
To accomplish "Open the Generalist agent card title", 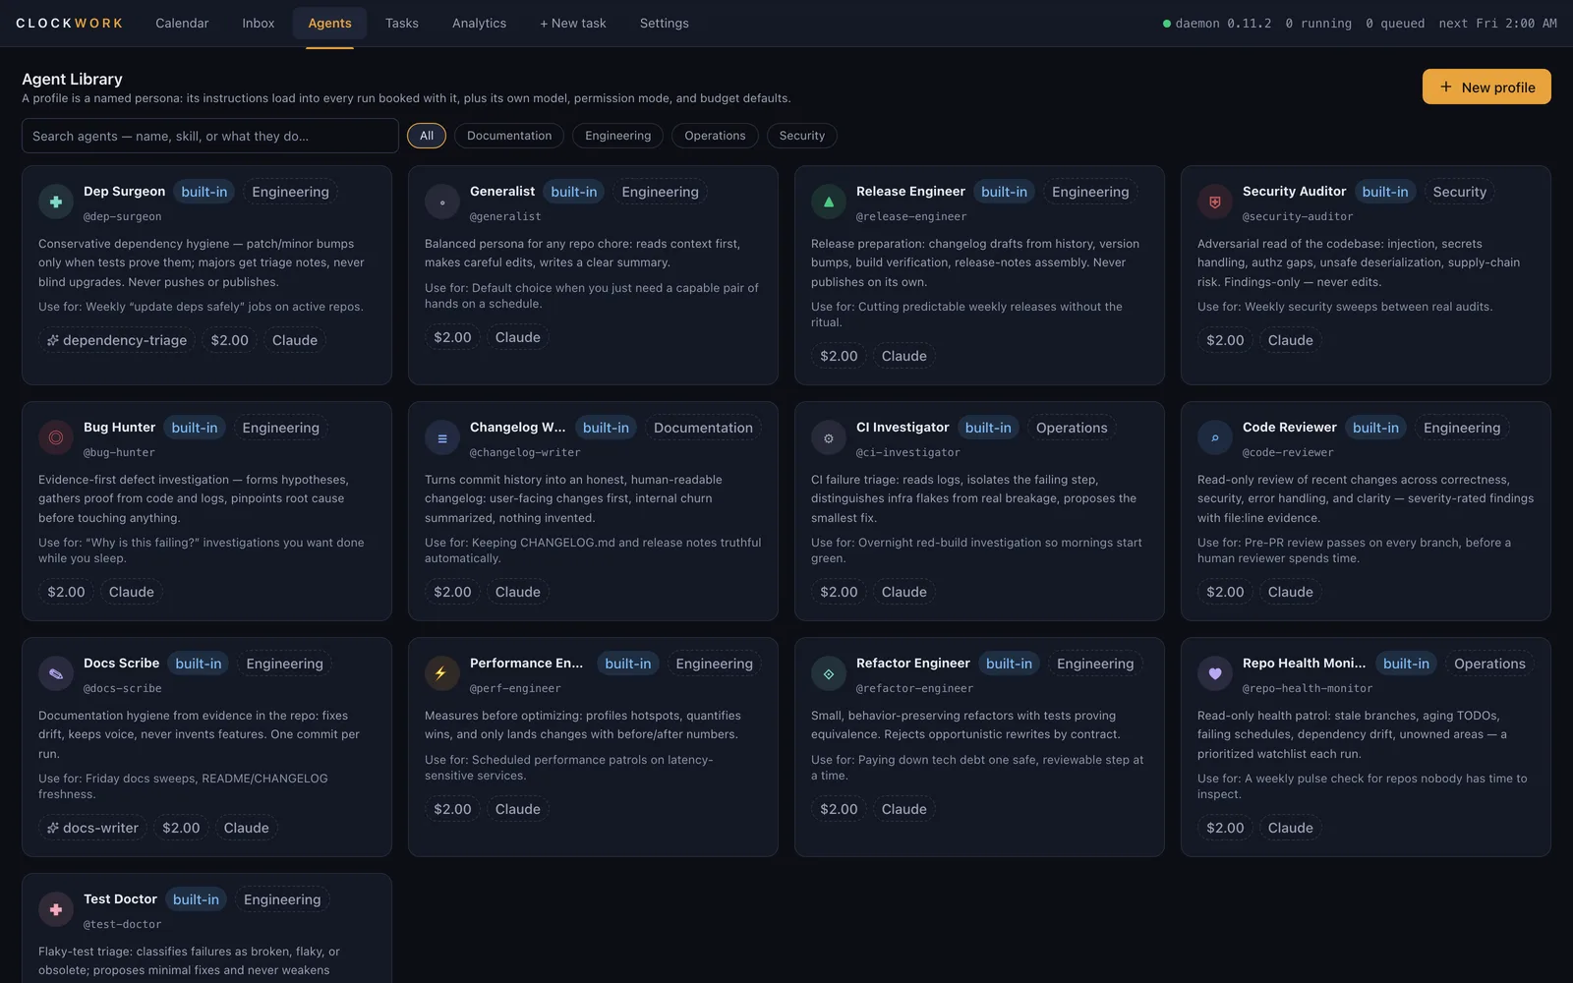I will click(x=502, y=191).
